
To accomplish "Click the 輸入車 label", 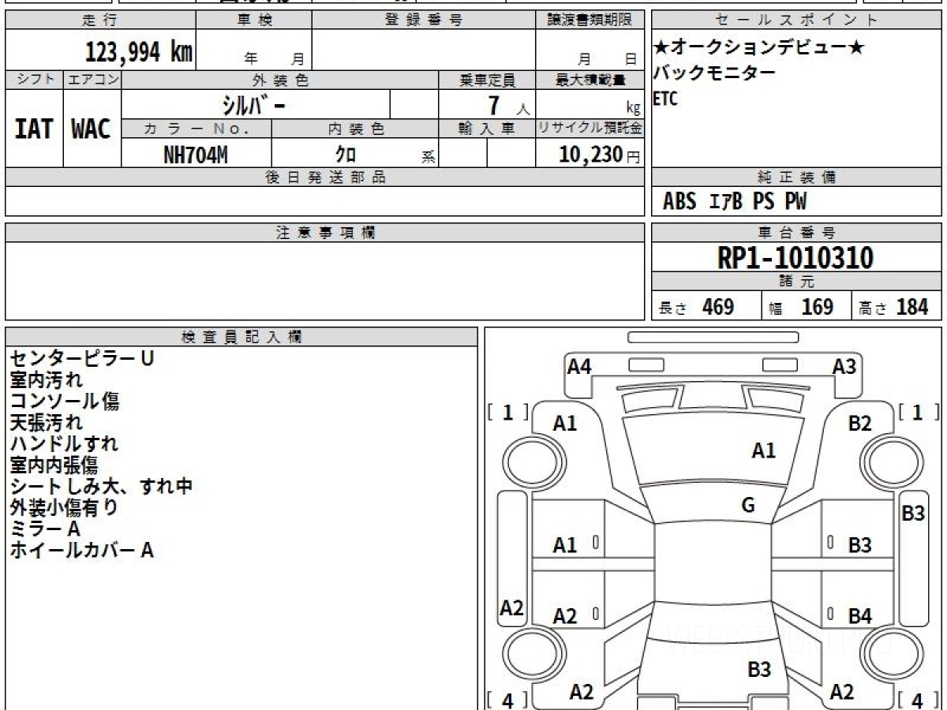I will 487,129.
